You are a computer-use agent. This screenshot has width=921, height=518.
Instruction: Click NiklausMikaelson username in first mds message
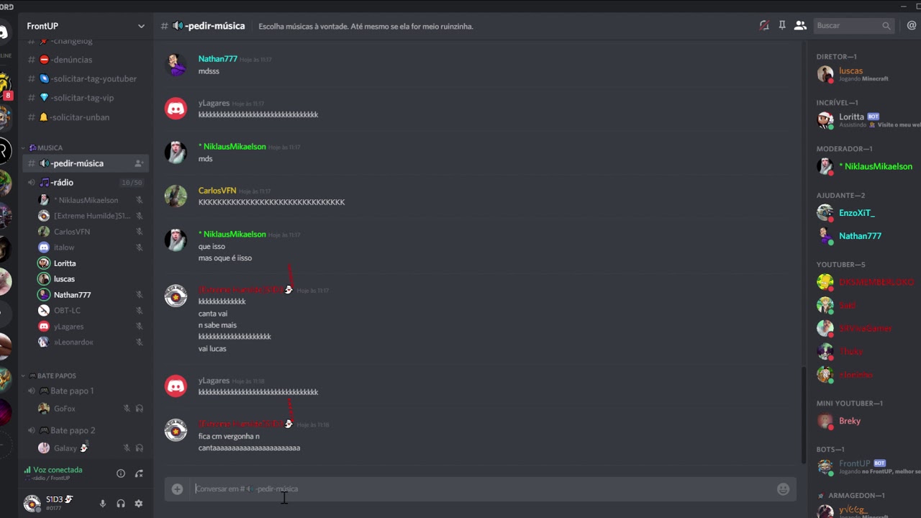coord(235,147)
